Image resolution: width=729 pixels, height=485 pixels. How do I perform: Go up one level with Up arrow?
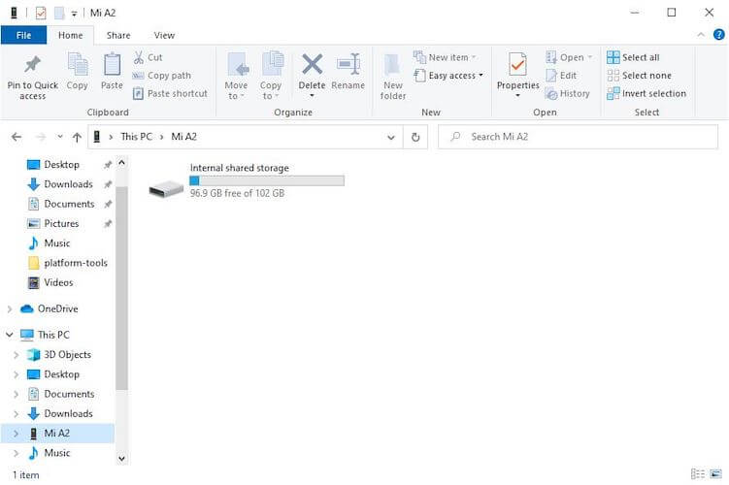point(77,137)
